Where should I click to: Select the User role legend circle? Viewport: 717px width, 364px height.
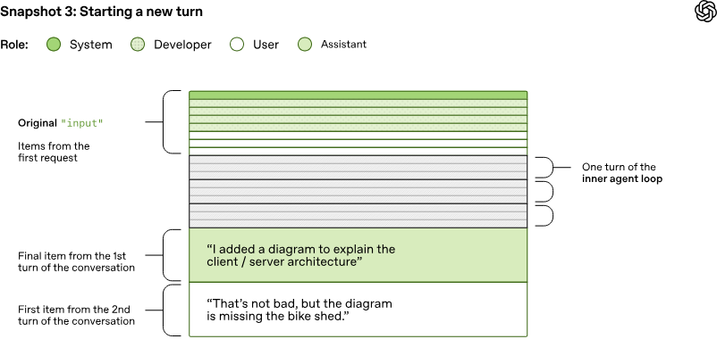237,44
